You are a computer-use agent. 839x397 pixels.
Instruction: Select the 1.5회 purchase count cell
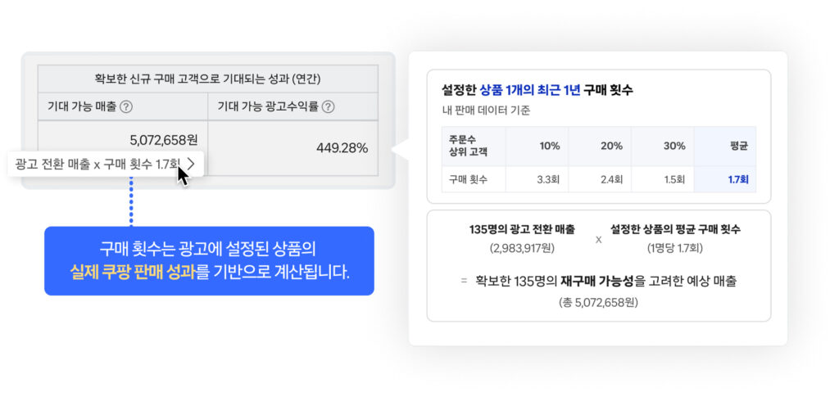click(x=662, y=179)
